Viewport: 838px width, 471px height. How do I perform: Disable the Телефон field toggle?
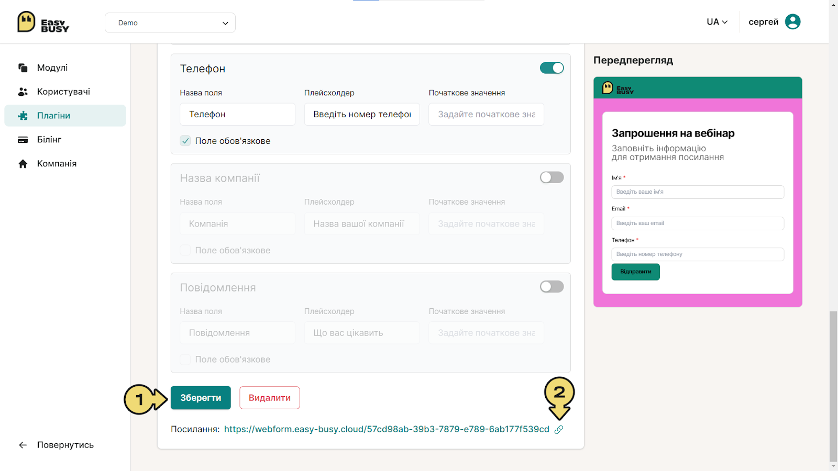pyautogui.click(x=552, y=68)
